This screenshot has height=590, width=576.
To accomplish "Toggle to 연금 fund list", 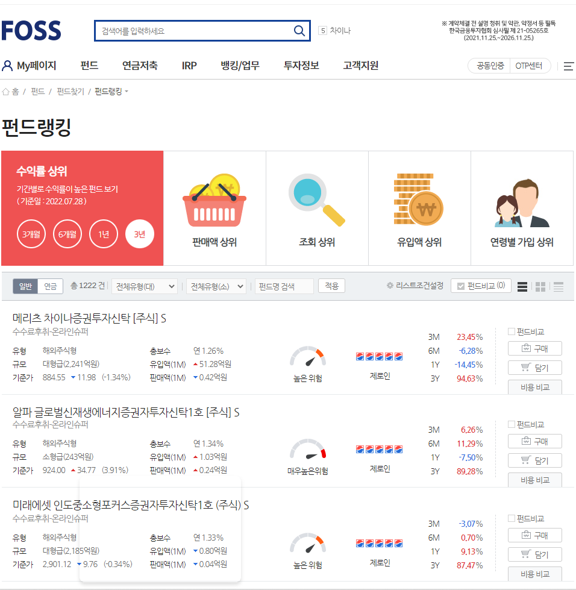I will point(51,286).
